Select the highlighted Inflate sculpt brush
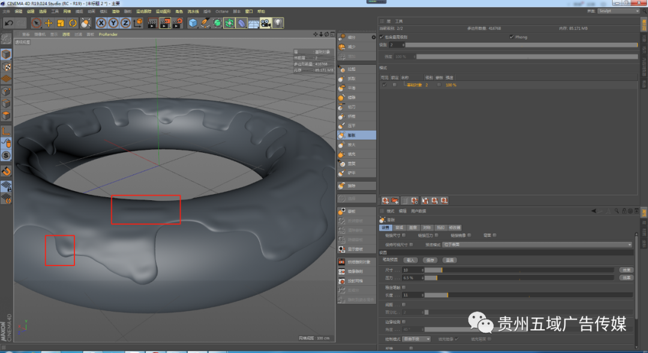Viewport: 648px width, 353px height. 356,135
